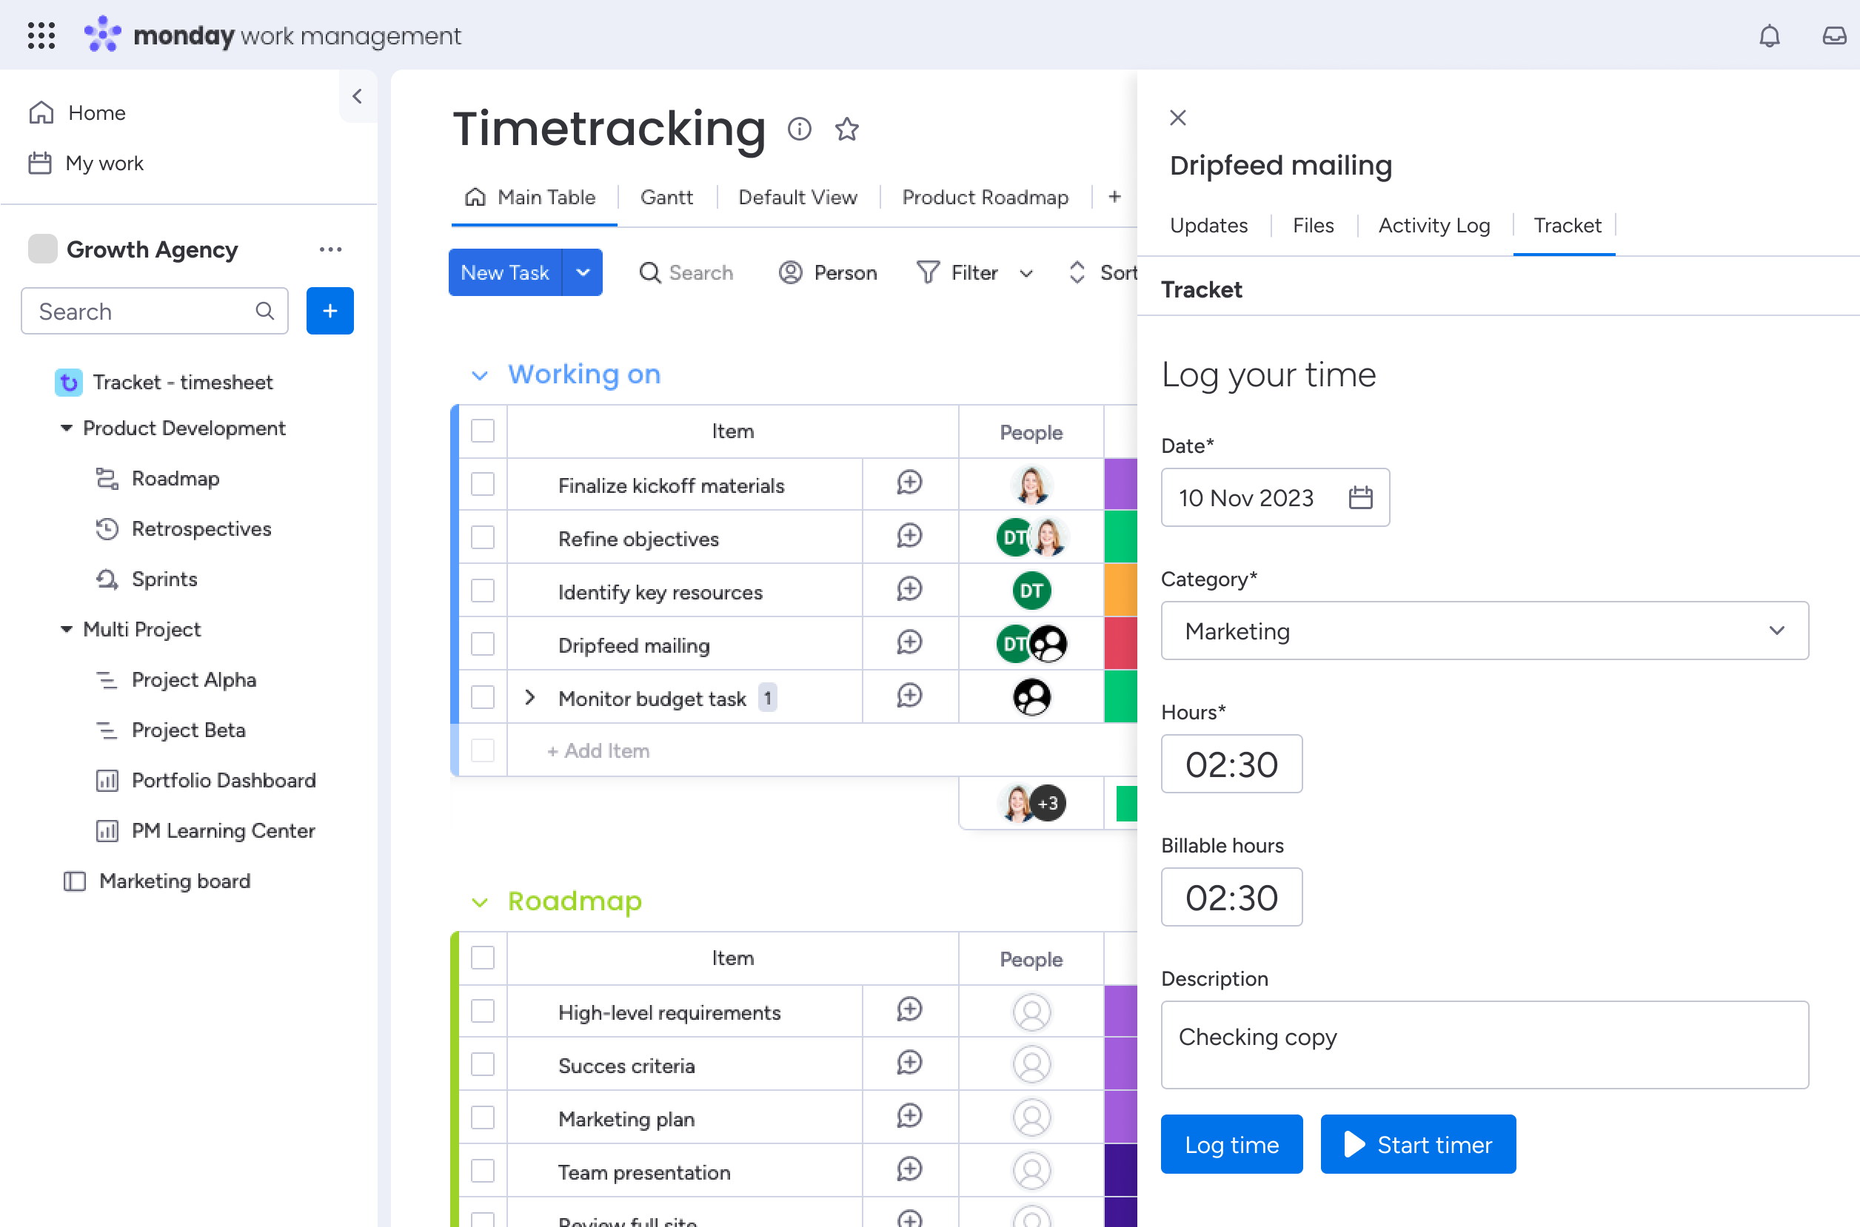Click the Sprints board icon
Viewport: 1860px width, 1227px height.
point(107,579)
